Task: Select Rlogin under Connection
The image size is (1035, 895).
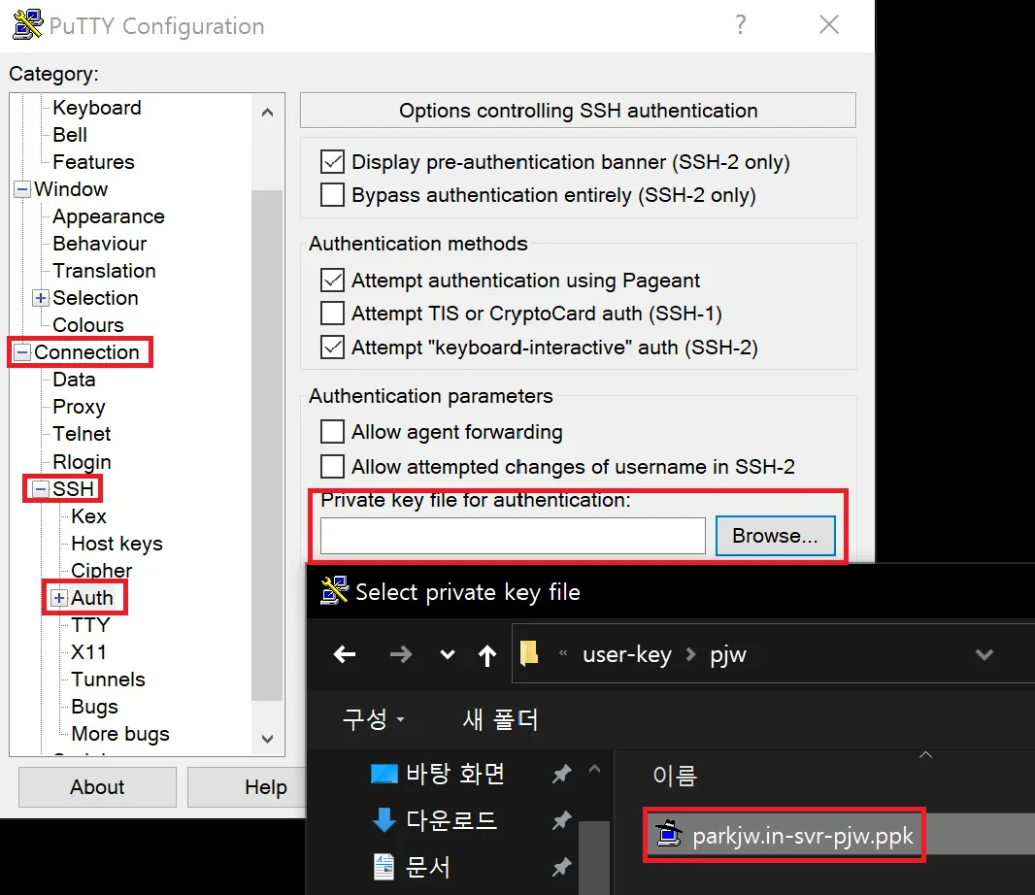Action: 82,462
